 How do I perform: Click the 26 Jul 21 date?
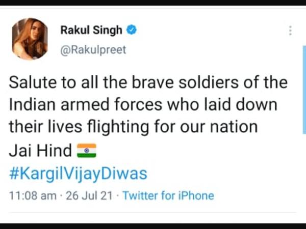coord(89,195)
